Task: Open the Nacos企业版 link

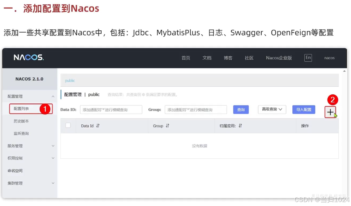Action: (x=279, y=58)
